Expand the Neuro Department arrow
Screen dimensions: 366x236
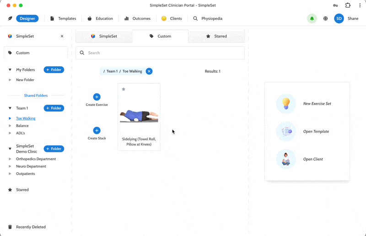(10, 166)
